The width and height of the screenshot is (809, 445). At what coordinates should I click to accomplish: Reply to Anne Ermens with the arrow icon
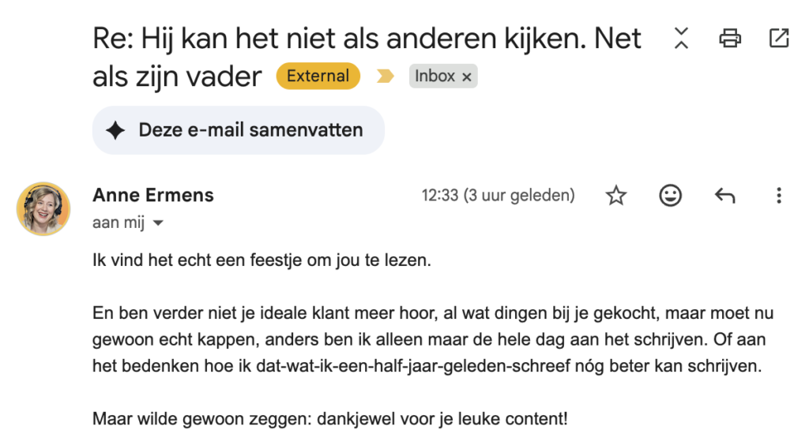pyautogui.click(x=724, y=196)
